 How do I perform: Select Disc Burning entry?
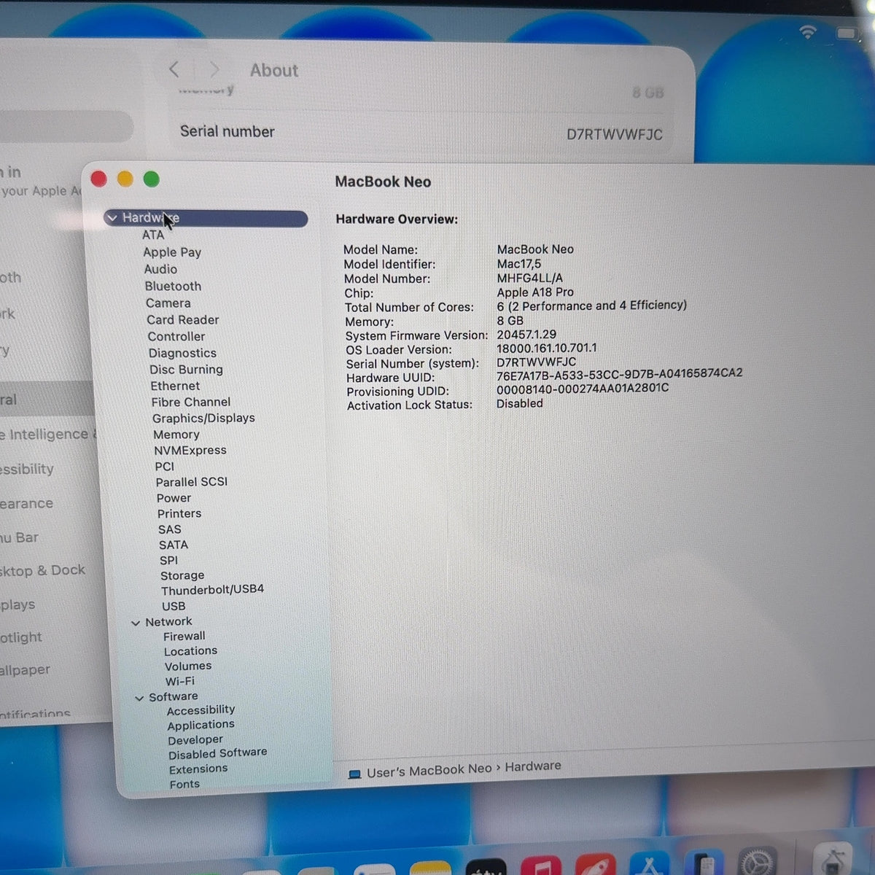186,370
